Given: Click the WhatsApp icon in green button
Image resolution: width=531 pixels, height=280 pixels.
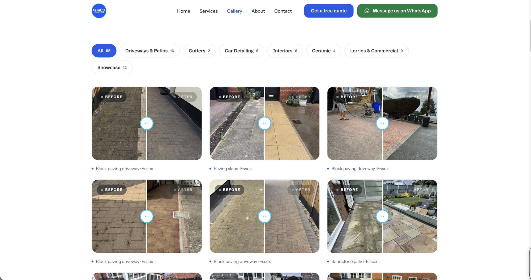Looking at the screenshot, I should (367, 11).
